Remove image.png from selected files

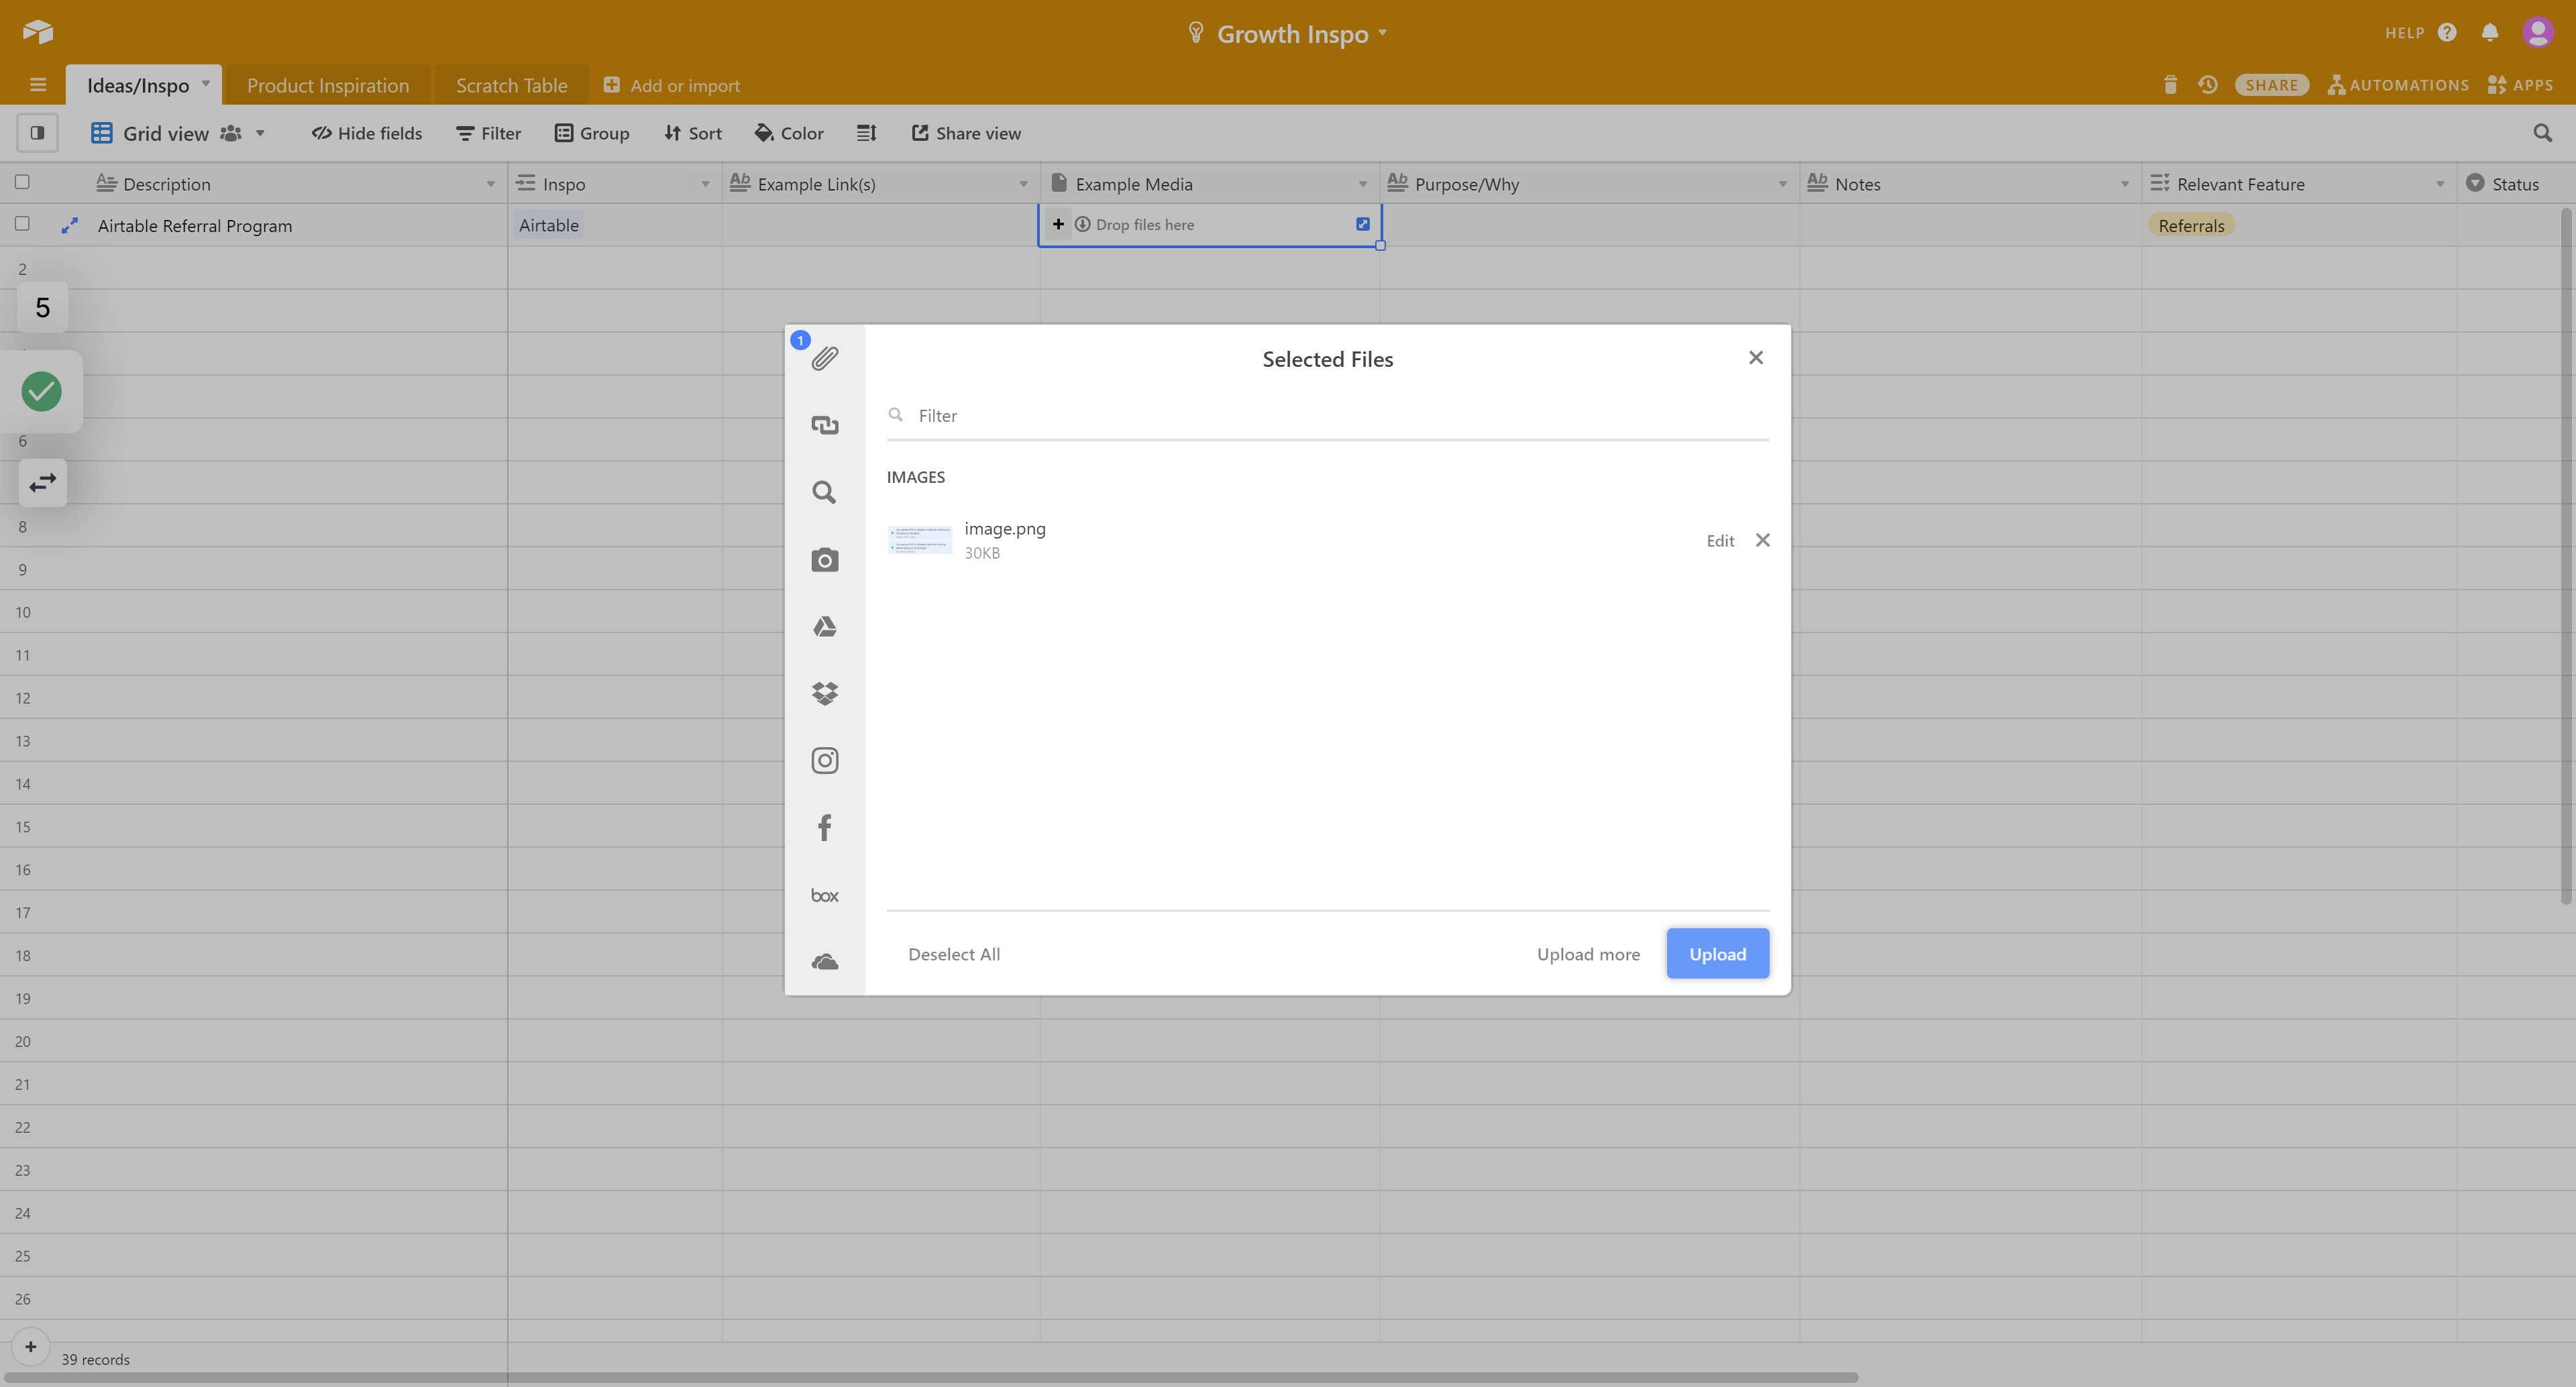tap(1763, 540)
